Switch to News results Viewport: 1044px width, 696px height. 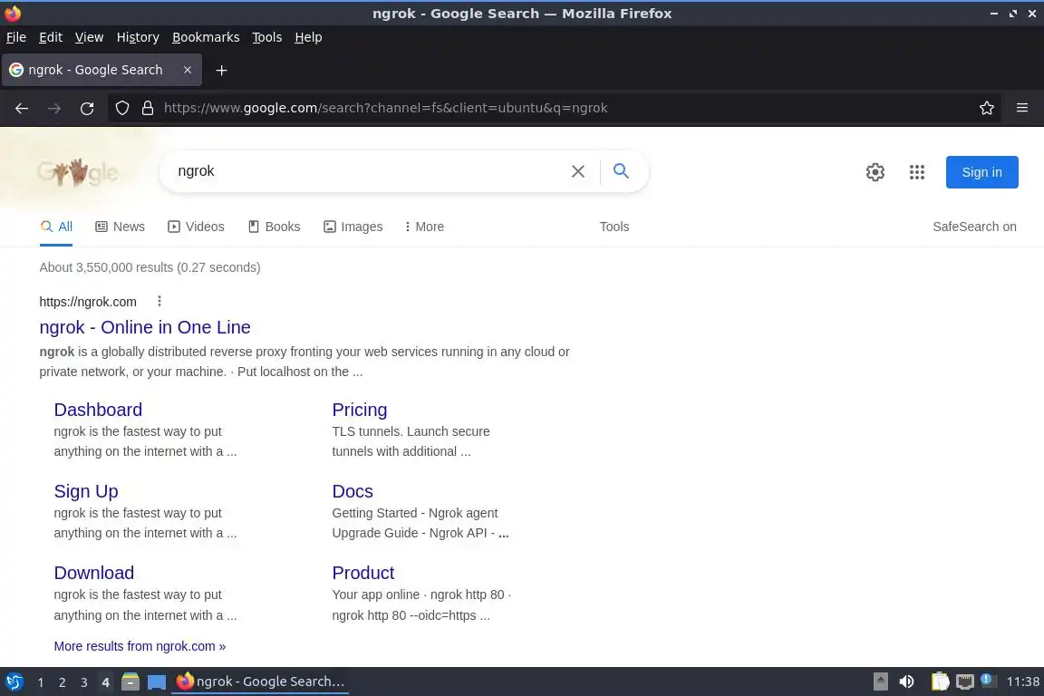pos(120,227)
